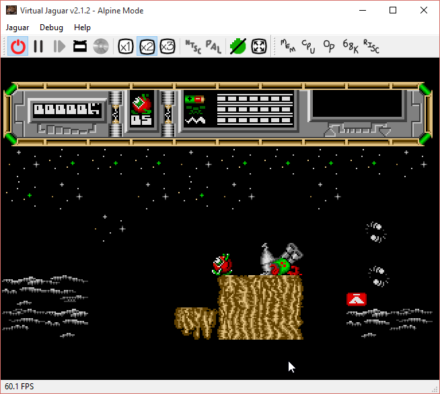The image size is (440, 394).
Task: Set zoom to x1 scale
Action: (126, 46)
